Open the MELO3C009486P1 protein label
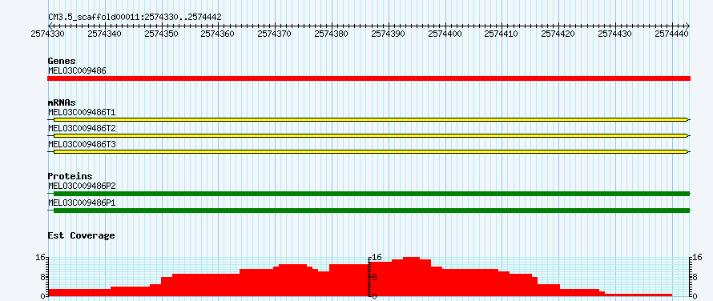Viewport: 713px width, 301px height. (x=82, y=203)
